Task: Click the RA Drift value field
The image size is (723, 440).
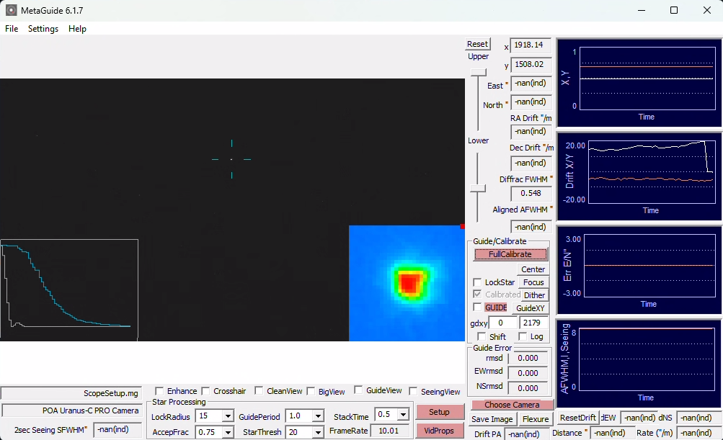Action: [531, 132]
